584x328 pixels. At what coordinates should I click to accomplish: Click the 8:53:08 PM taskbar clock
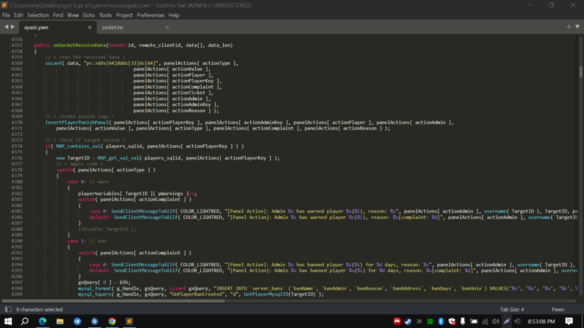coord(541,322)
